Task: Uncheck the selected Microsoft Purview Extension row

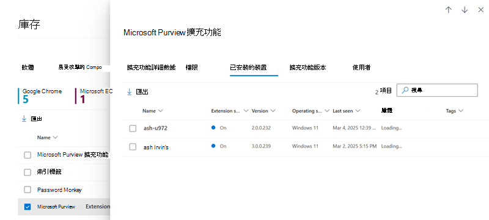Action: click(28, 207)
